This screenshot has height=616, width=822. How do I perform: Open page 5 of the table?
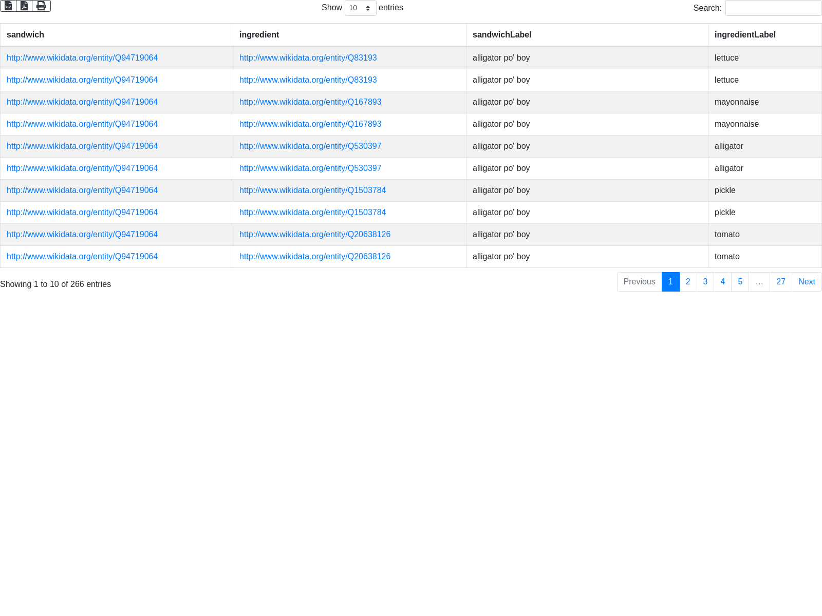[740, 282]
